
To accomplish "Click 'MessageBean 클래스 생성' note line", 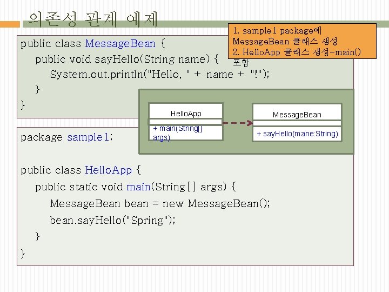I will (285, 41).
